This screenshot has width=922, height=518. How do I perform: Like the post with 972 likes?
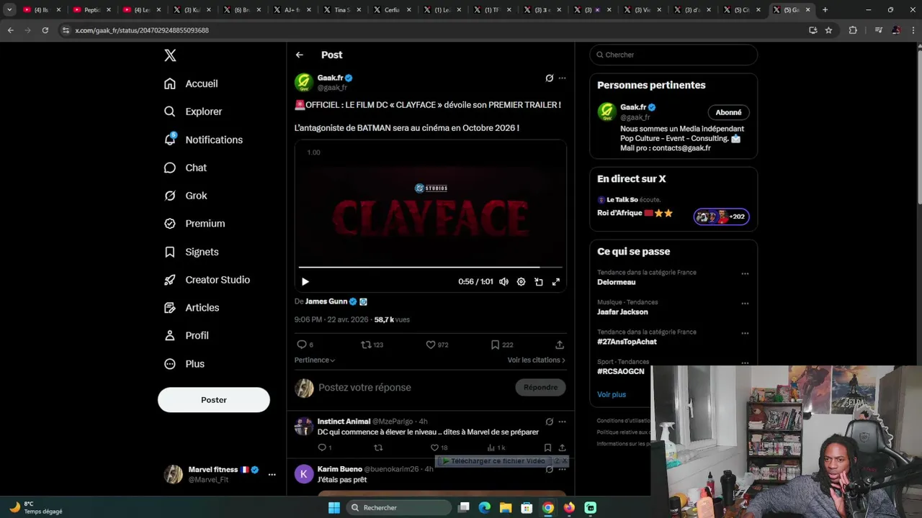click(437, 345)
